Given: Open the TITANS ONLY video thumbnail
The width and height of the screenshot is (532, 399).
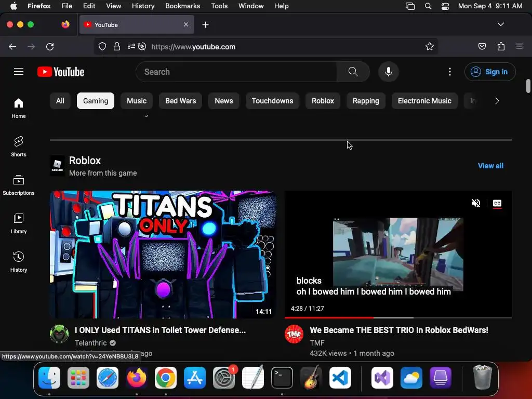Looking at the screenshot, I should (163, 255).
